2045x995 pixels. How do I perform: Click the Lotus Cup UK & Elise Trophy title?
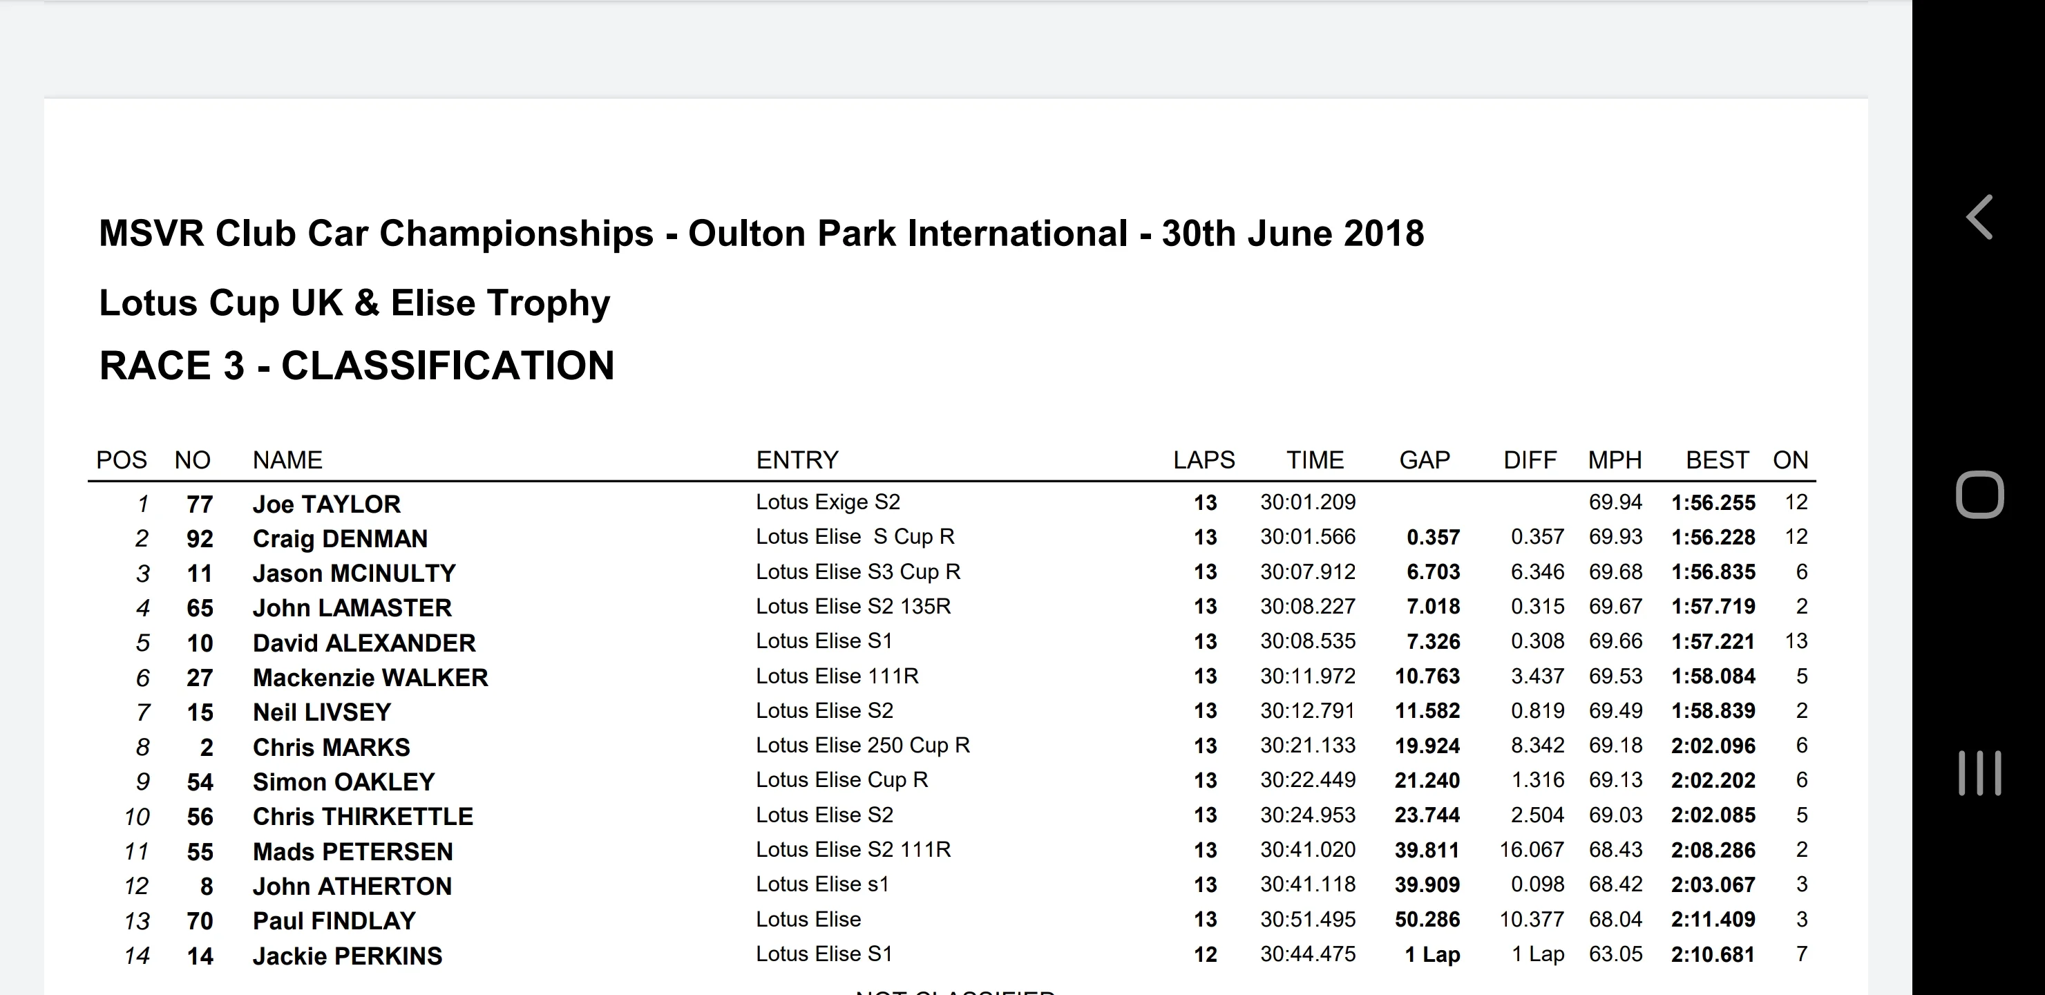[x=354, y=303]
